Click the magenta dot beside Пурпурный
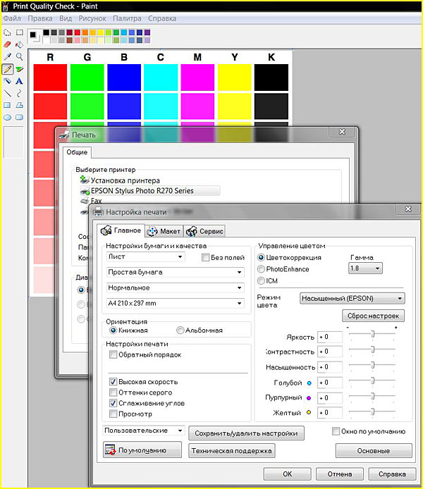Screen dimensions: 423x489 [x=309, y=398]
